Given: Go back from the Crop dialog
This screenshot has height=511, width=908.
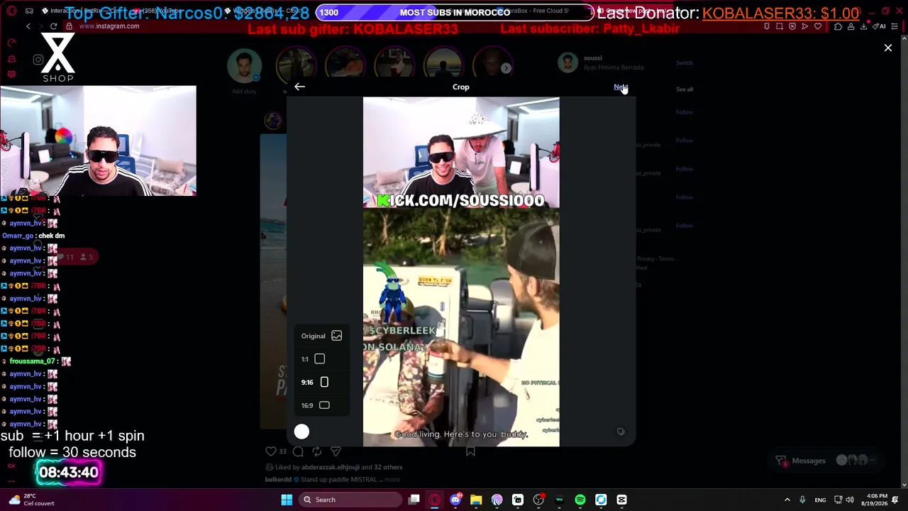Looking at the screenshot, I should click(299, 87).
